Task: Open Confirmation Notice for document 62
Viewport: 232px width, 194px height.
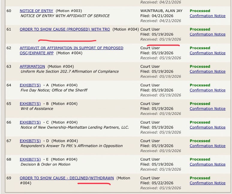Action: point(208,53)
